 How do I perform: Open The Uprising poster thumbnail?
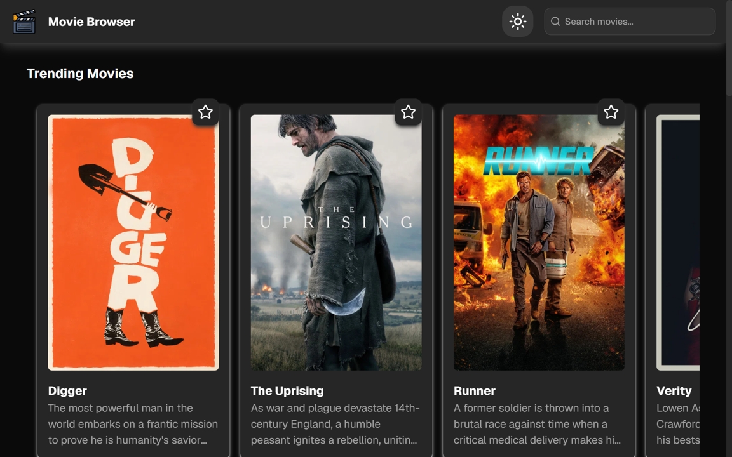coord(336,242)
